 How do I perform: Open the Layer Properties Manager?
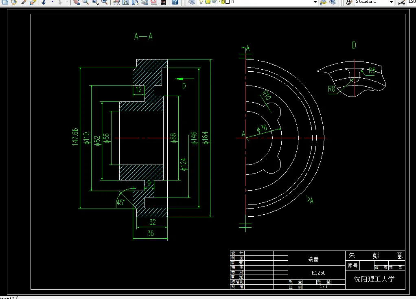pos(192,2)
